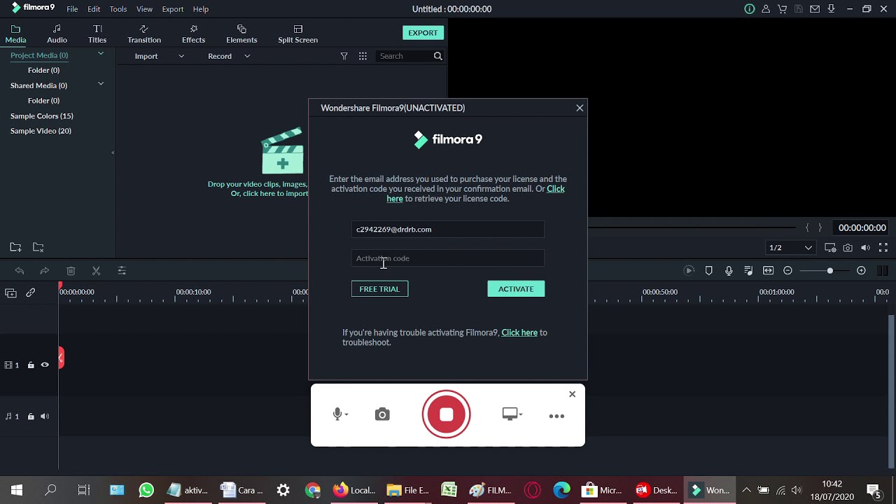Toggle lock on video track 1
Viewport: 896px width, 504px height.
click(31, 365)
